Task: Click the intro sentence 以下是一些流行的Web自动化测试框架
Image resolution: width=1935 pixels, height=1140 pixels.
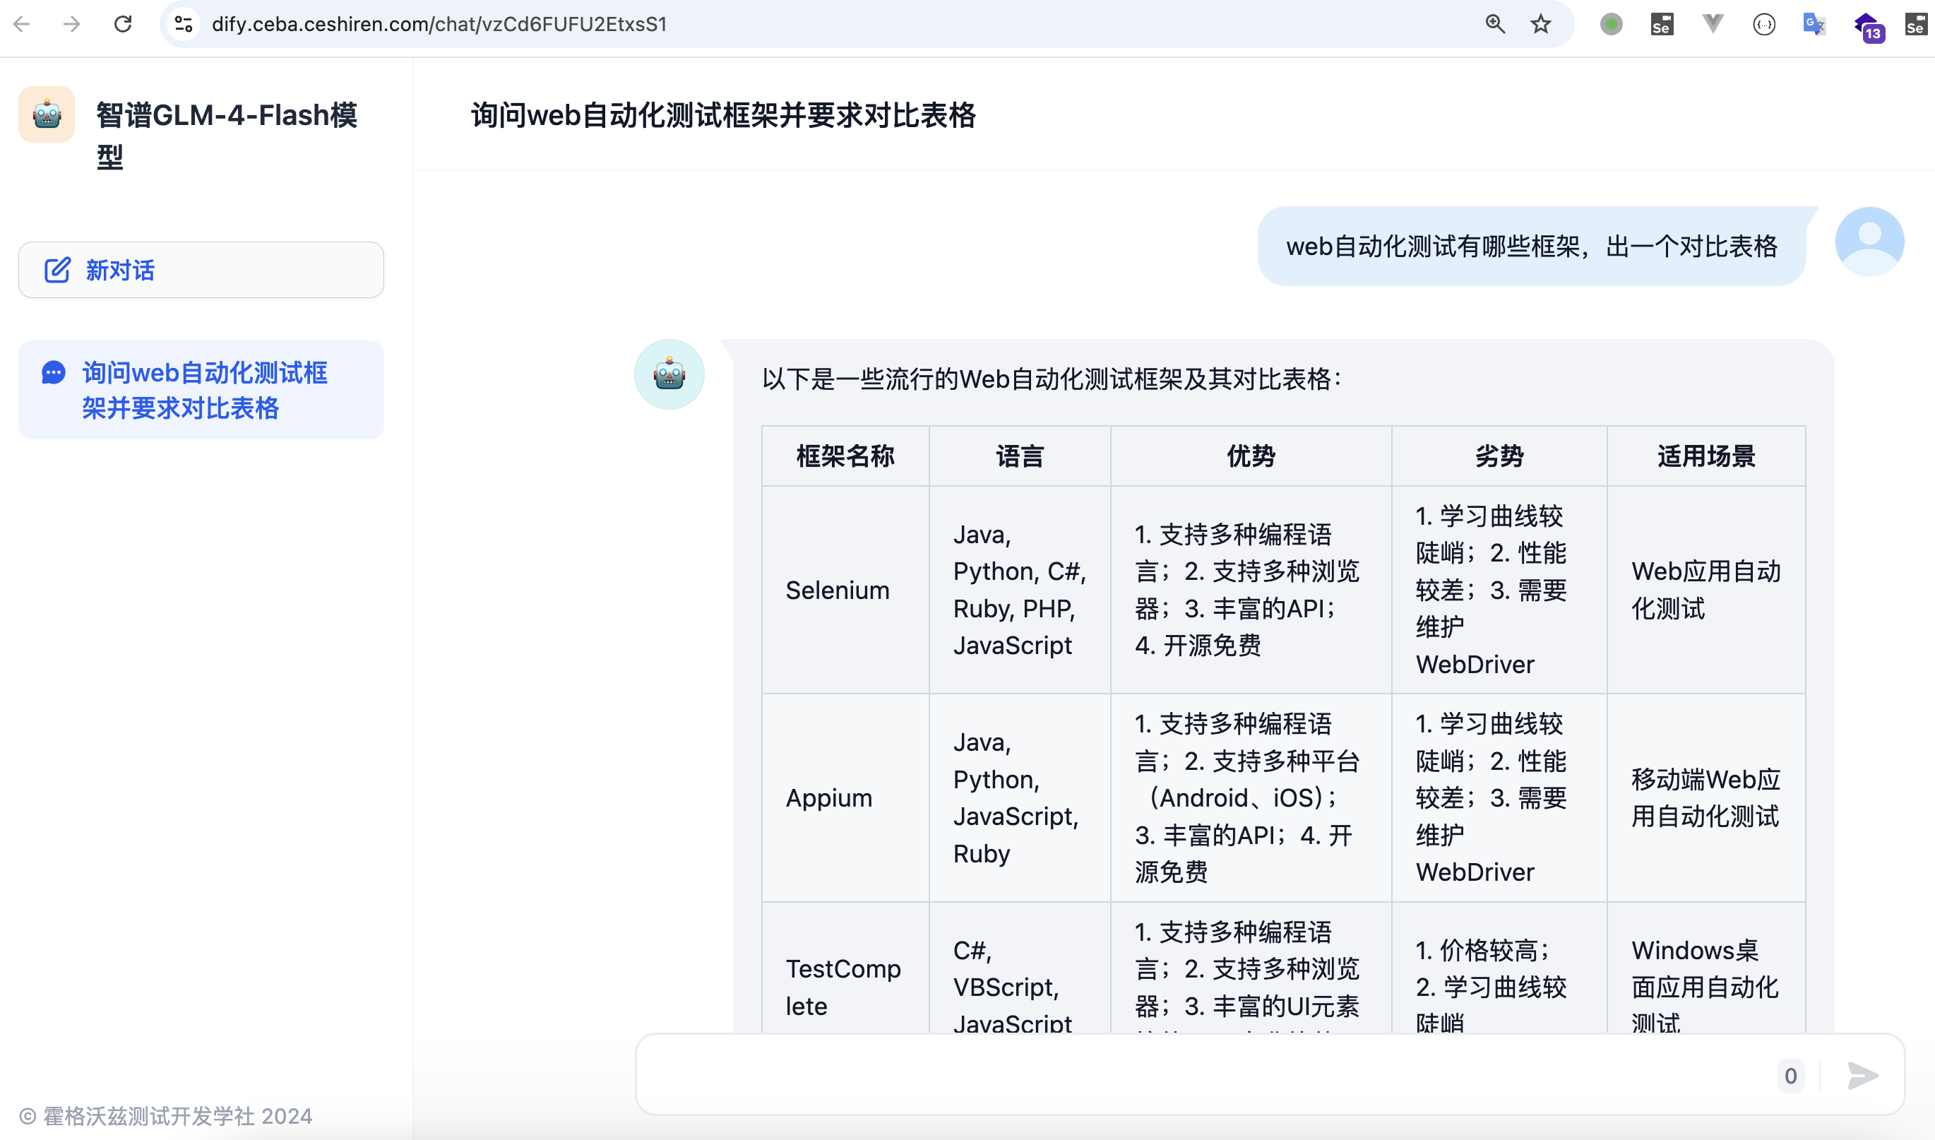Action: [x=1052, y=379]
